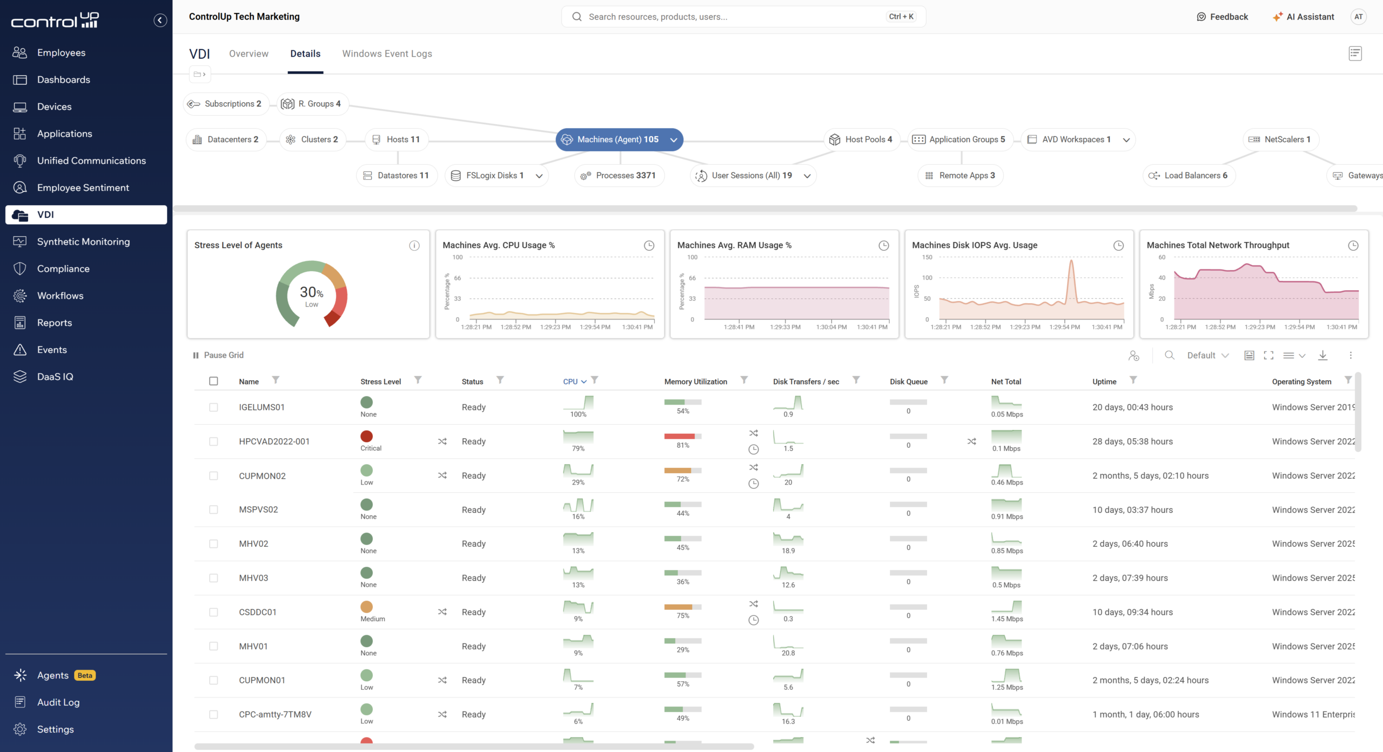Open the Default view dropdown
This screenshot has height=752, width=1383.
(x=1208, y=355)
